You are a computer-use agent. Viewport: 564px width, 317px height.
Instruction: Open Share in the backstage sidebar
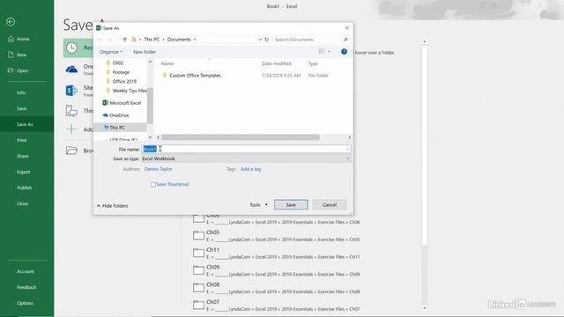click(x=22, y=156)
